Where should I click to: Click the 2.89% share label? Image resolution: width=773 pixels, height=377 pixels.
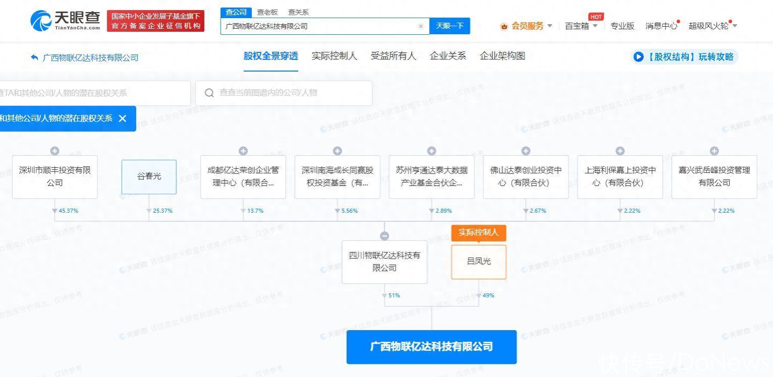[444, 211]
